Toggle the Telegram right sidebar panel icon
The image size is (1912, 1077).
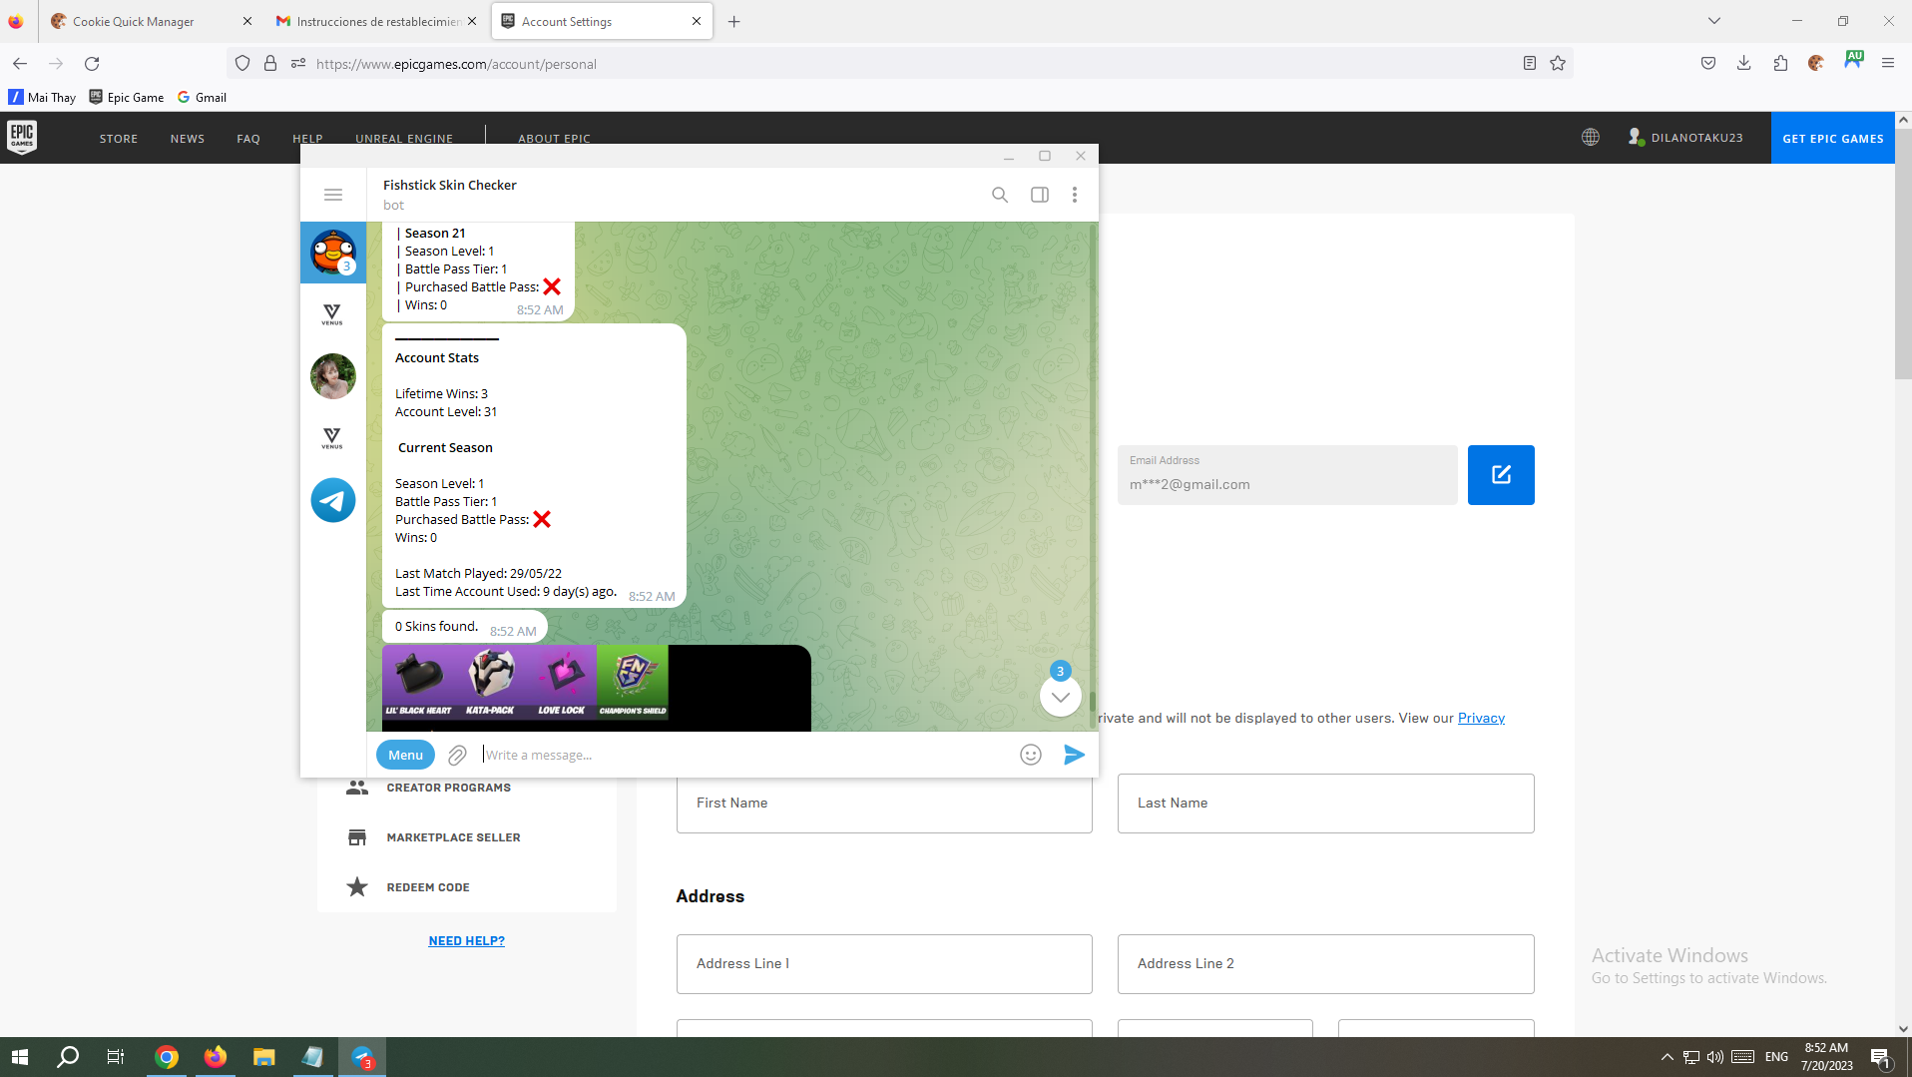1039,195
